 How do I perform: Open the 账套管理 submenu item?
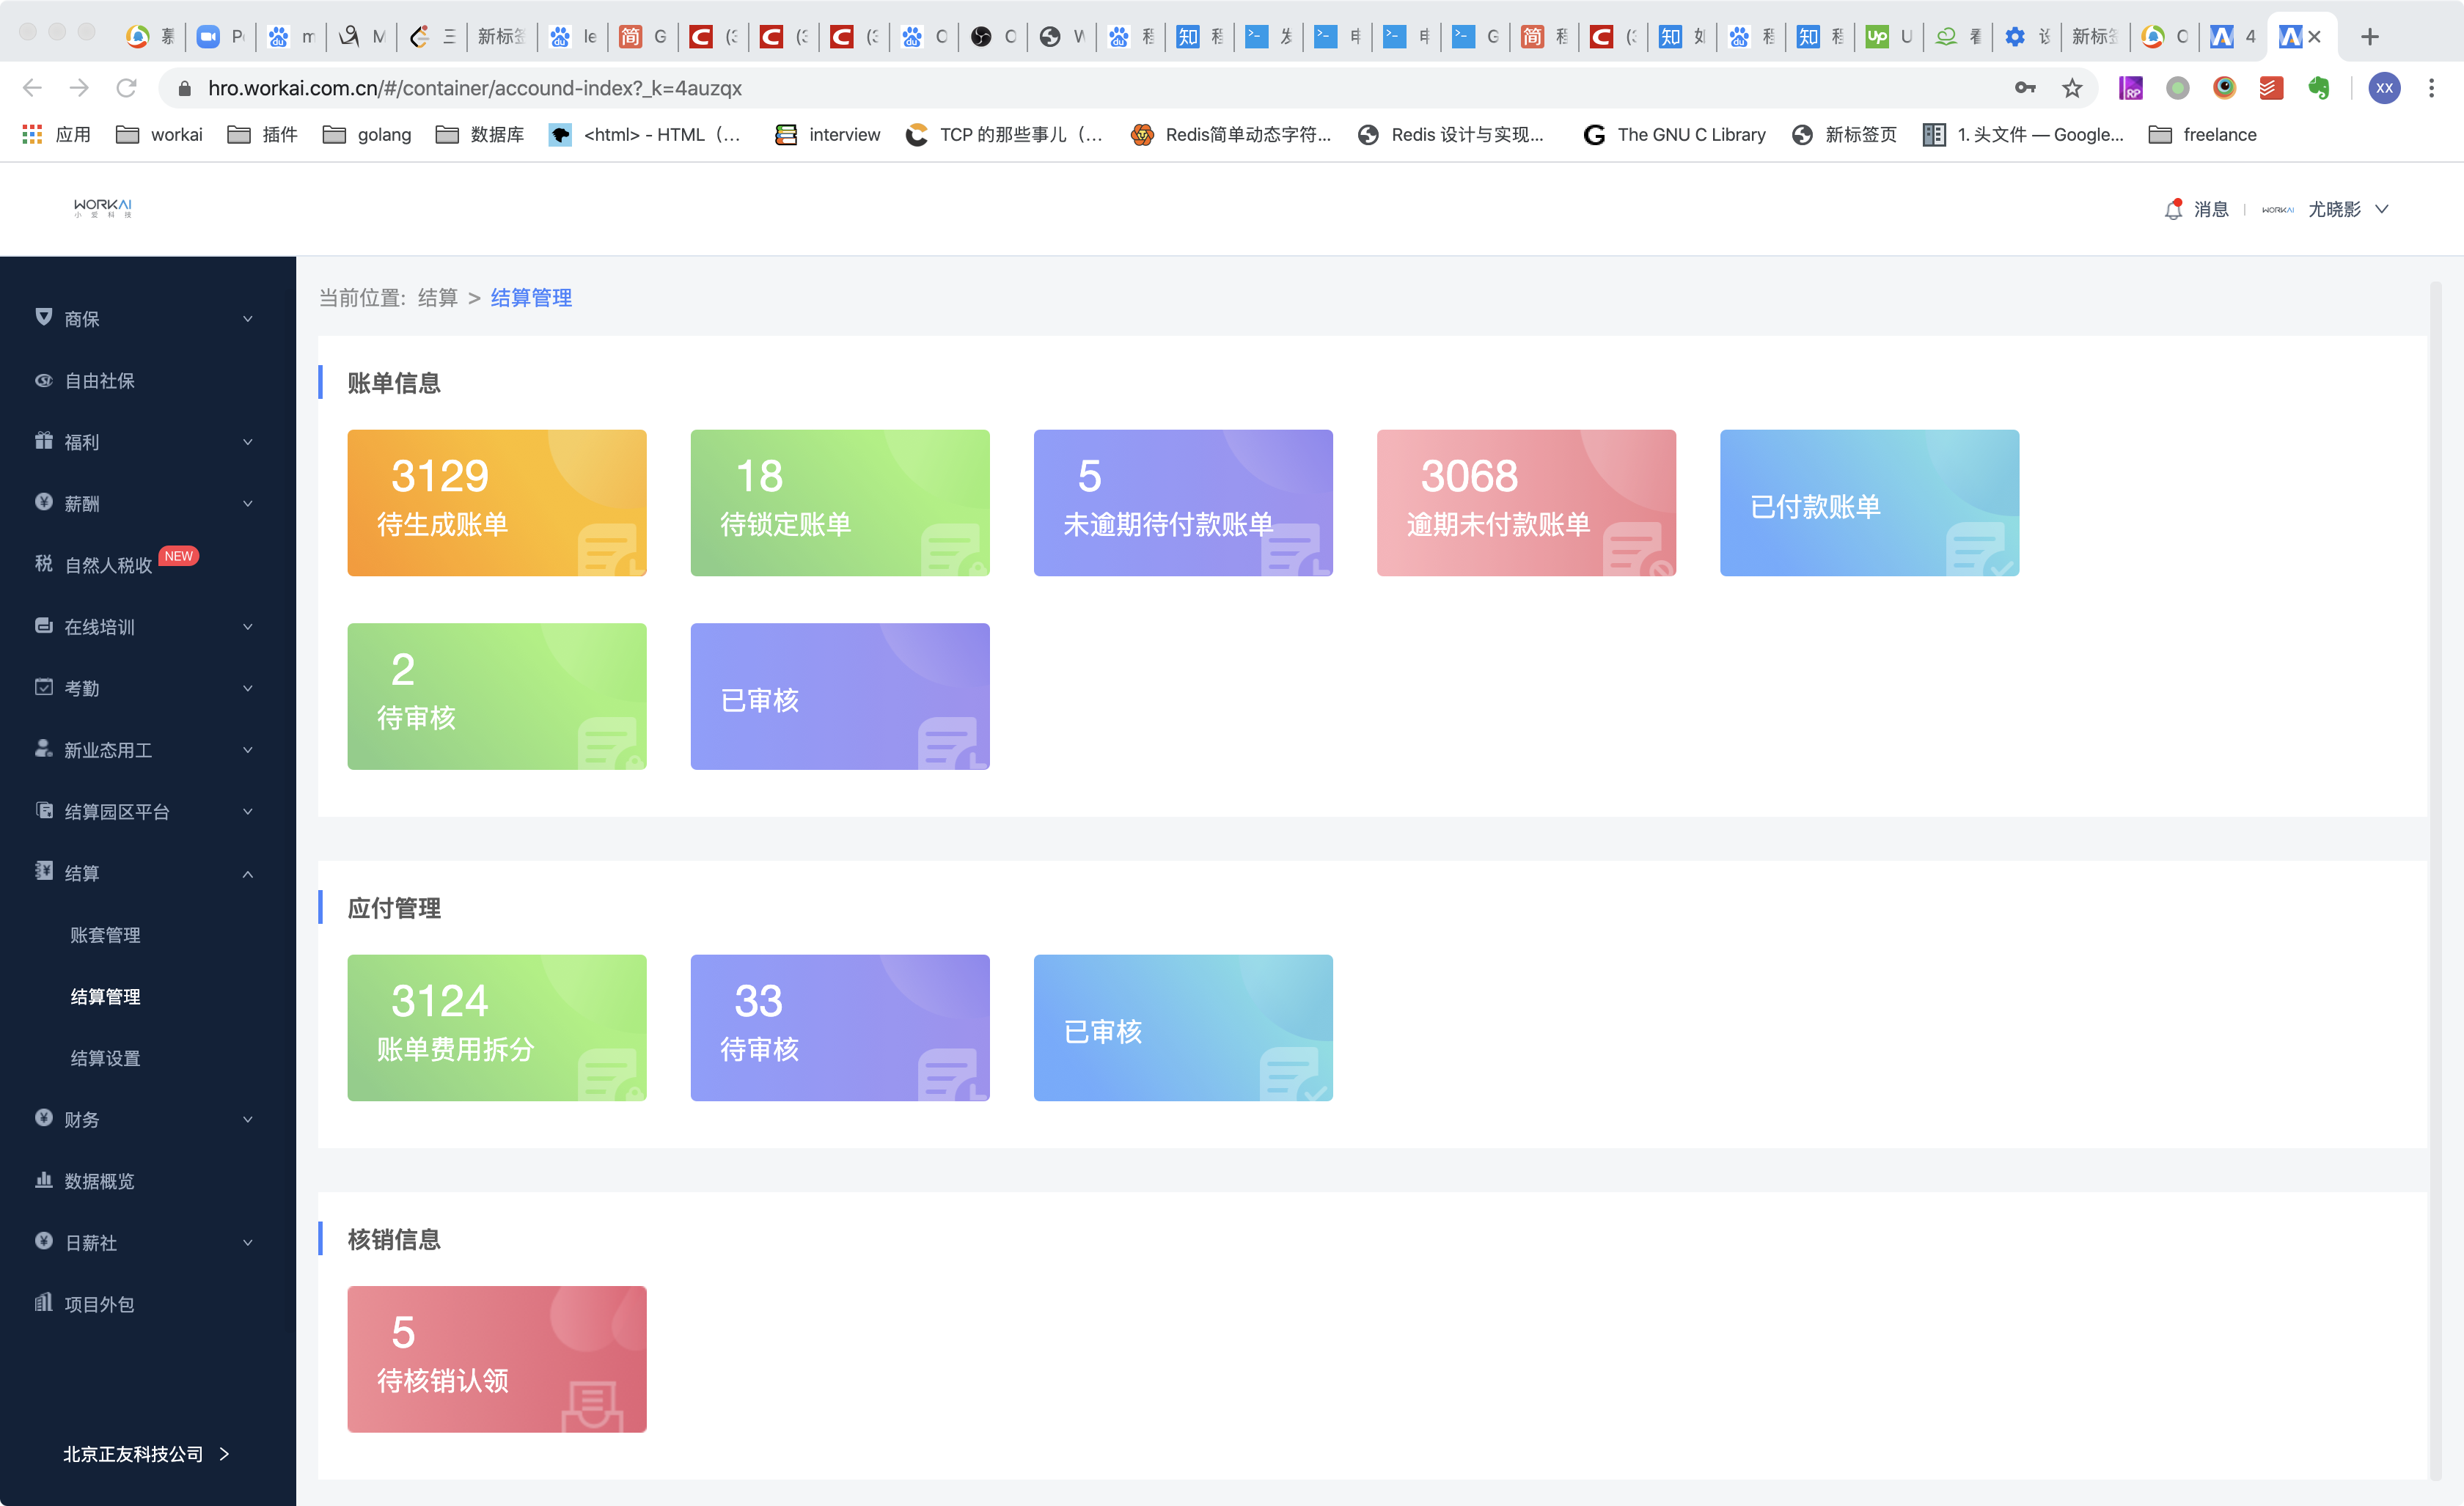(x=105, y=935)
